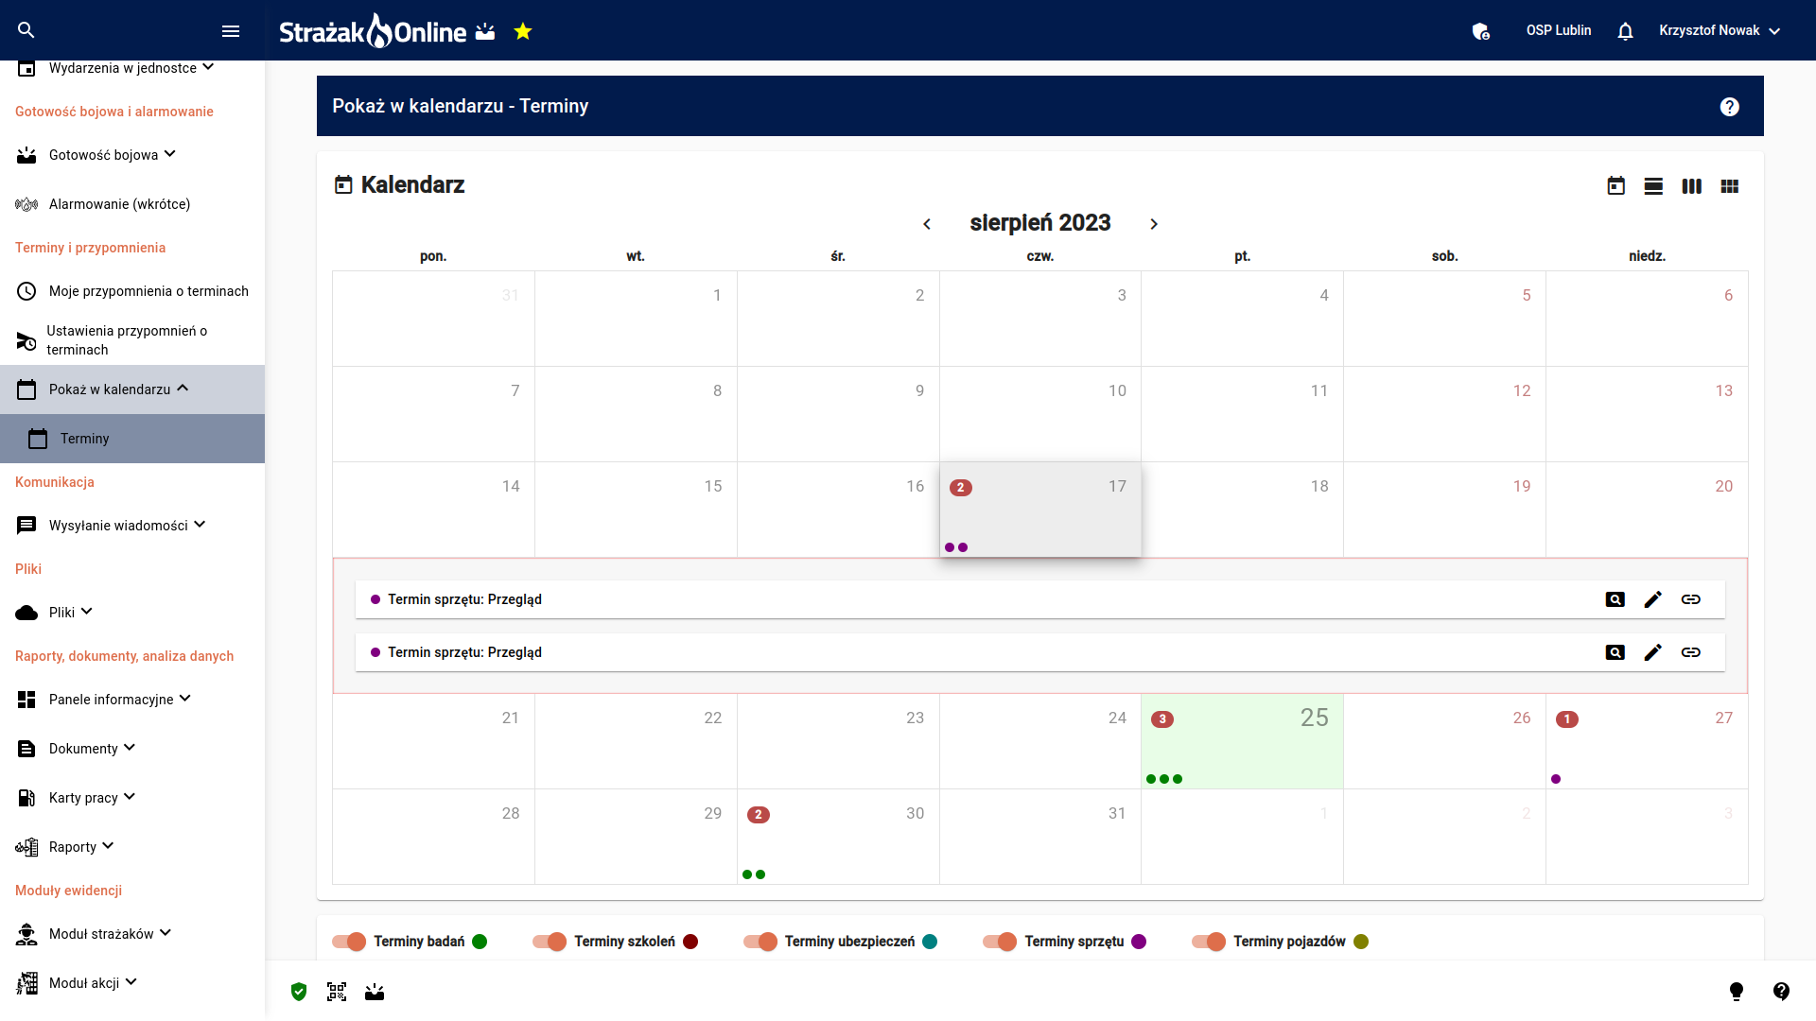Toggle Terminy badań switch
The height and width of the screenshot is (1021, 1816).
(349, 942)
